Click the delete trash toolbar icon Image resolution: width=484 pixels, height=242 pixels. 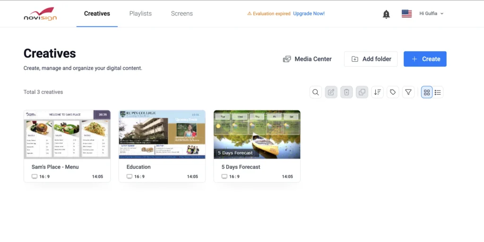point(346,92)
